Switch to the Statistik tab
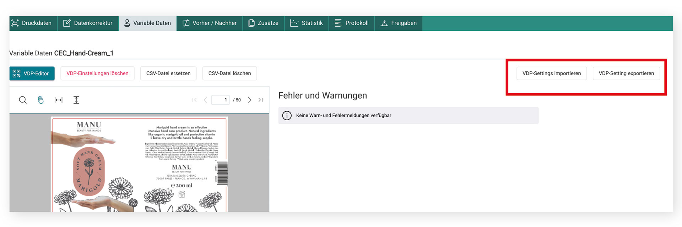 307,23
